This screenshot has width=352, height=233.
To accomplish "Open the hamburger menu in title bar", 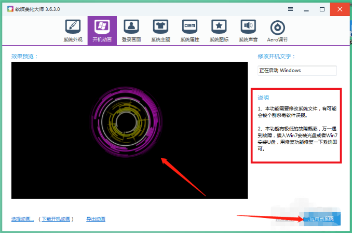I will 291,9.
